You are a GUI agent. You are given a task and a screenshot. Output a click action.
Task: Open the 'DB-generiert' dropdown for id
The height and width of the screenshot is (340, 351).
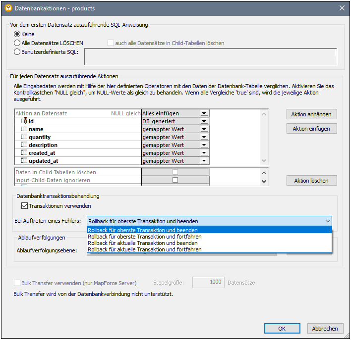[204, 121]
